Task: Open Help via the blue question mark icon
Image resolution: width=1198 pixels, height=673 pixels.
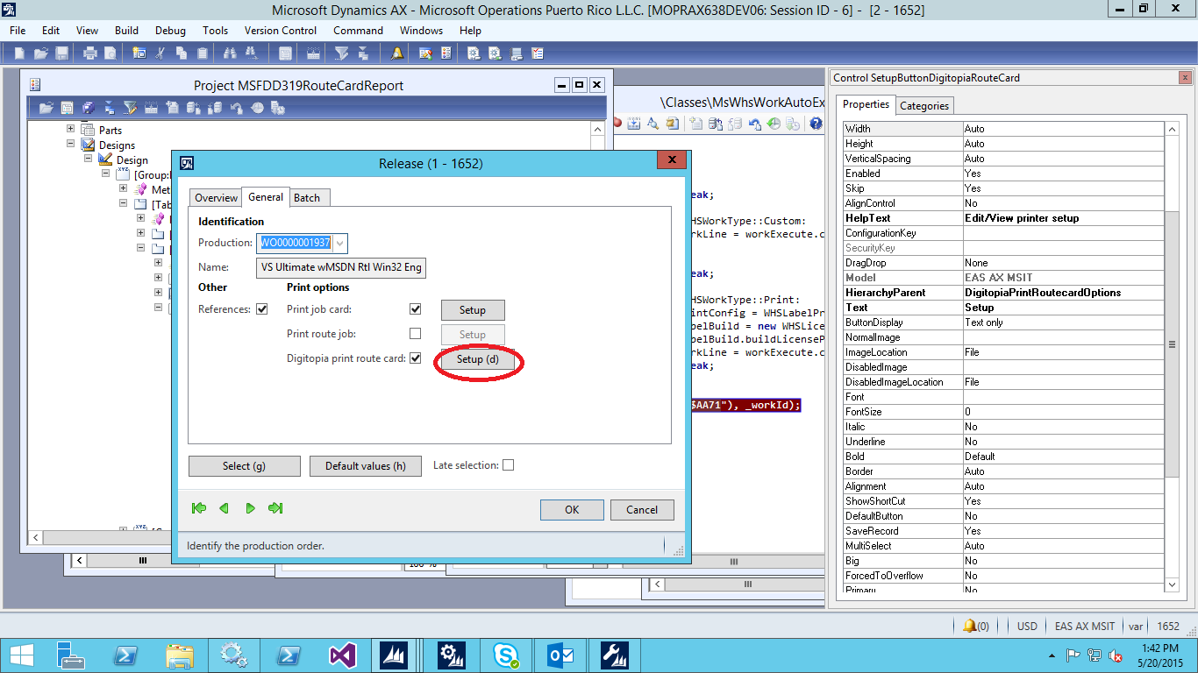Action: coord(817,123)
